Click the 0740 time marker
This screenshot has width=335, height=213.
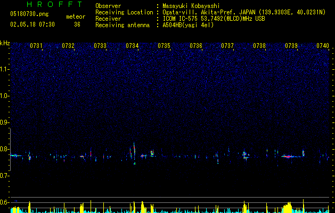click(323, 46)
